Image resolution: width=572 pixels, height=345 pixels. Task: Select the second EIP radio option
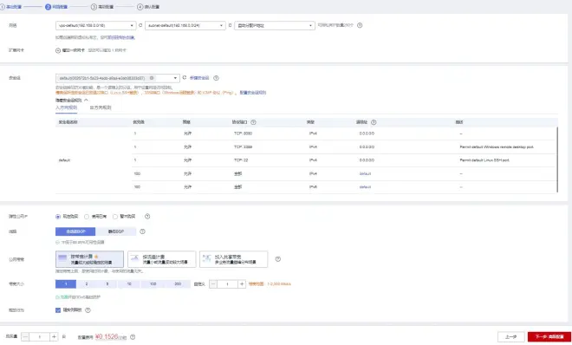pyautogui.click(x=87, y=217)
